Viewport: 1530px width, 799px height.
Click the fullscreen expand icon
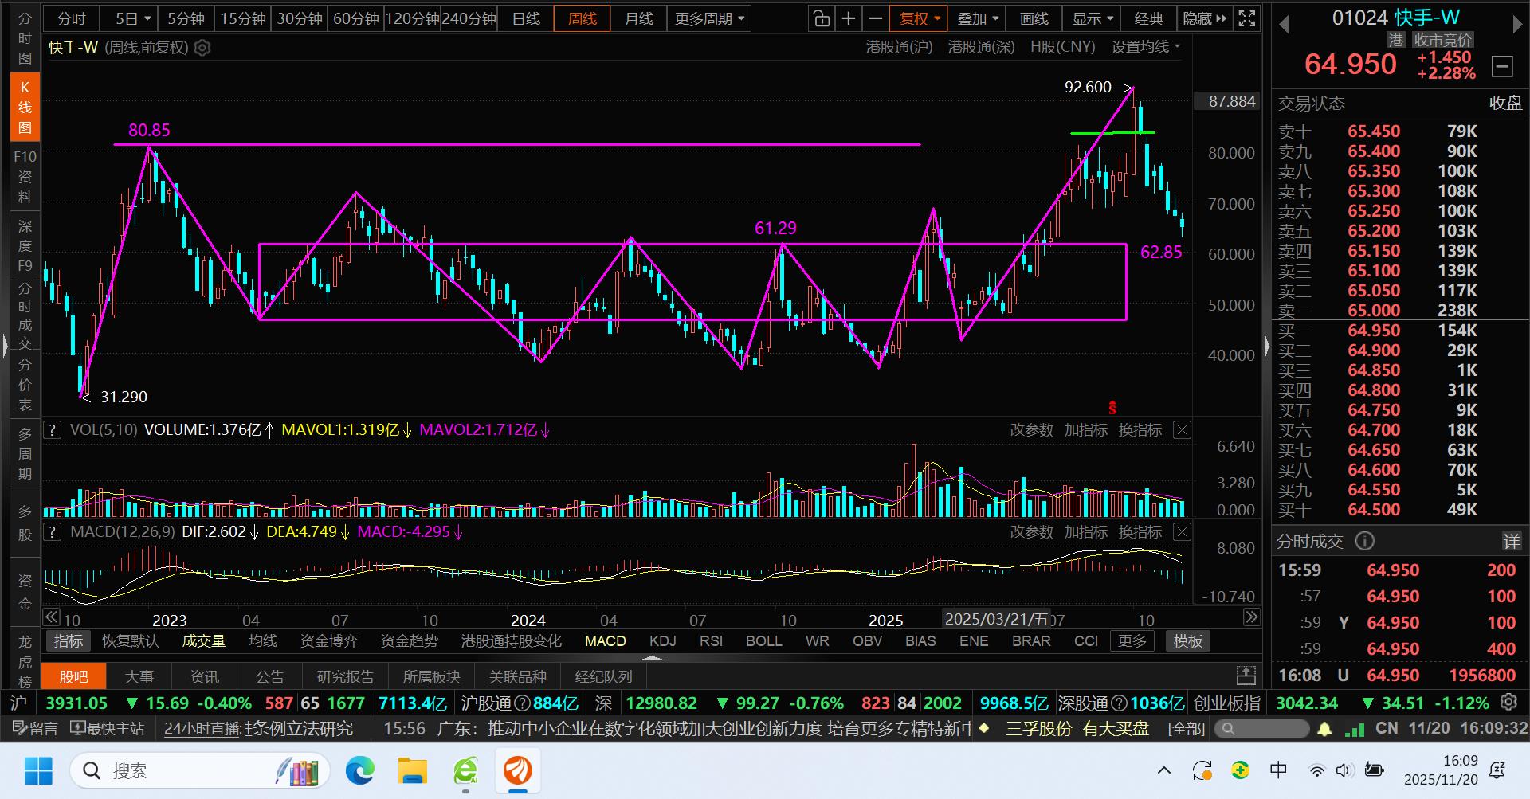click(1247, 18)
